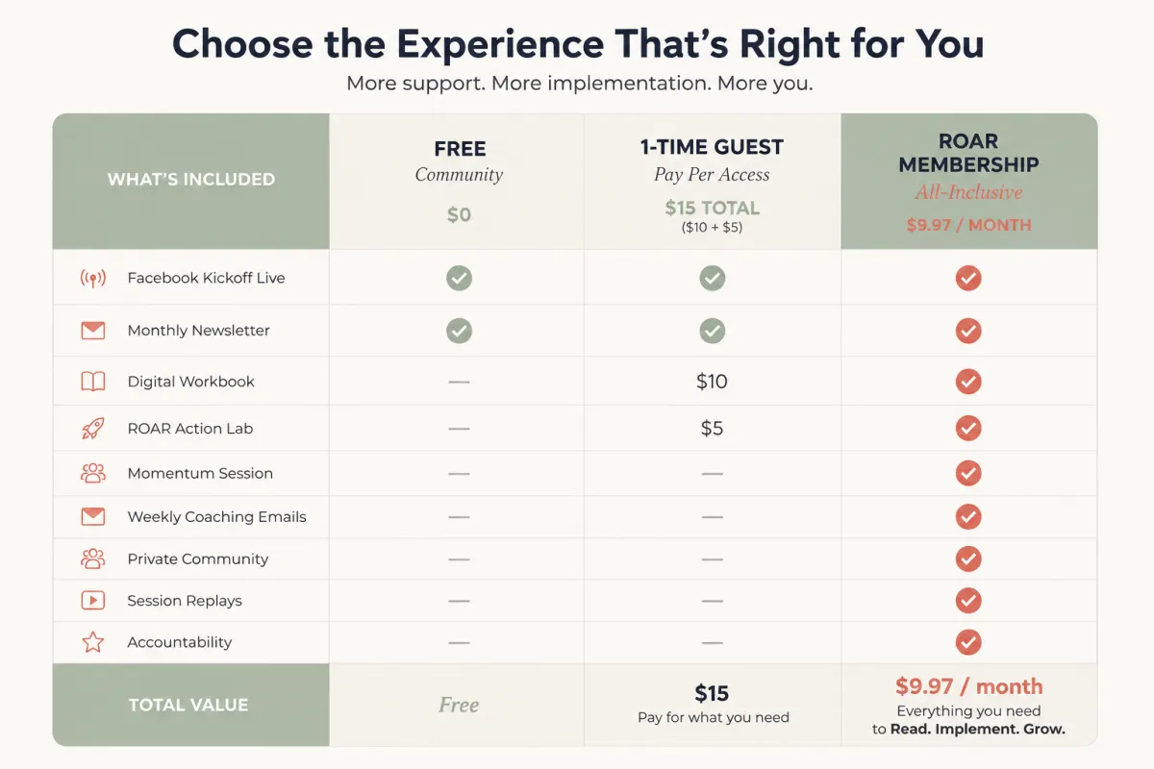Click the Facebook Kickoff Live broadcast icon

pos(93,279)
